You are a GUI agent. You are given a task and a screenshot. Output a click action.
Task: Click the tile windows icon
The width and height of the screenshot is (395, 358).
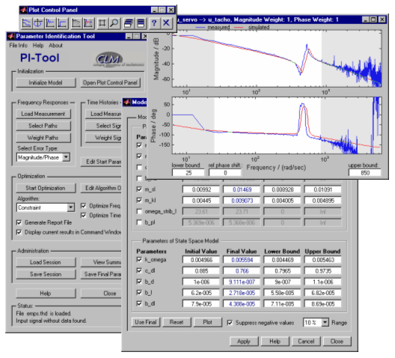[x=141, y=23]
